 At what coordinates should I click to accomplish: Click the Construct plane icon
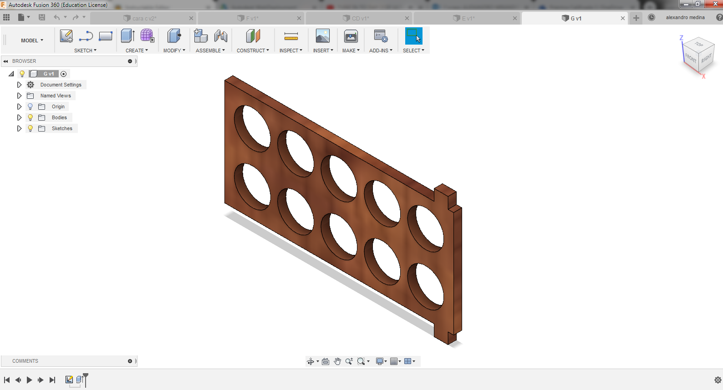pyautogui.click(x=253, y=36)
